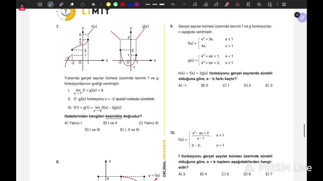The image size is (323, 181).
Task: Click answer A) 3 in question 10
Action: coord(182,174)
